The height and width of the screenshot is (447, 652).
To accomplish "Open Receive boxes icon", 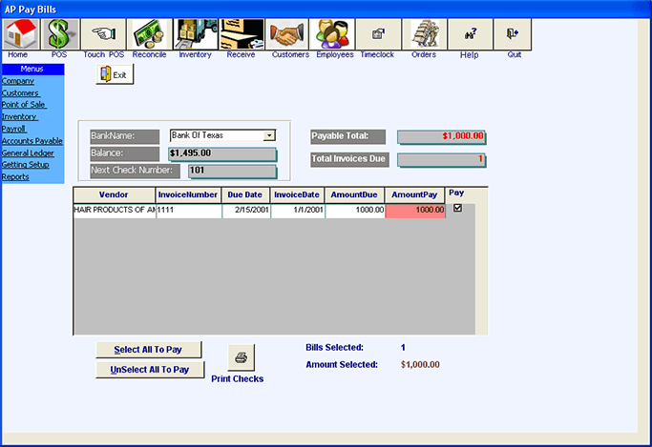I will [x=242, y=34].
